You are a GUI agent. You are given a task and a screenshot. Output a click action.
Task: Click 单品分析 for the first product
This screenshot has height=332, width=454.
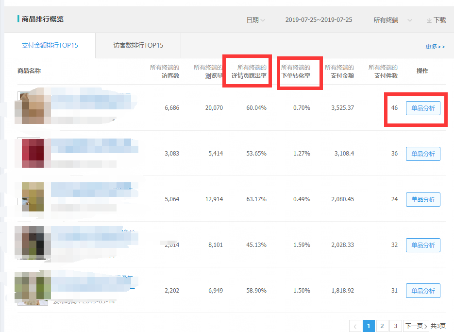coord(423,108)
